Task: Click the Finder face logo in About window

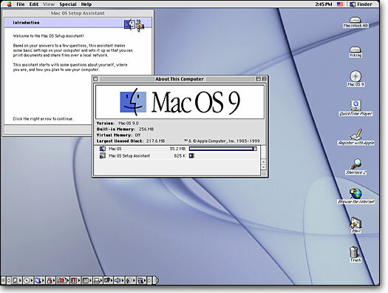Action: coord(133,102)
